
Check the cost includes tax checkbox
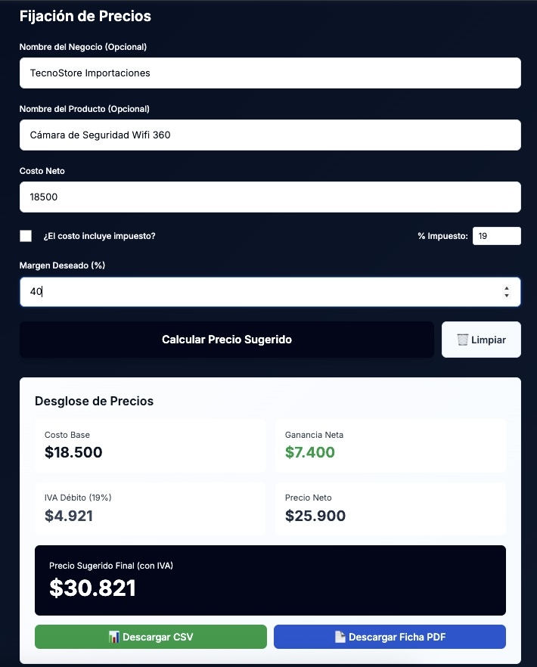[x=26, y=236]
